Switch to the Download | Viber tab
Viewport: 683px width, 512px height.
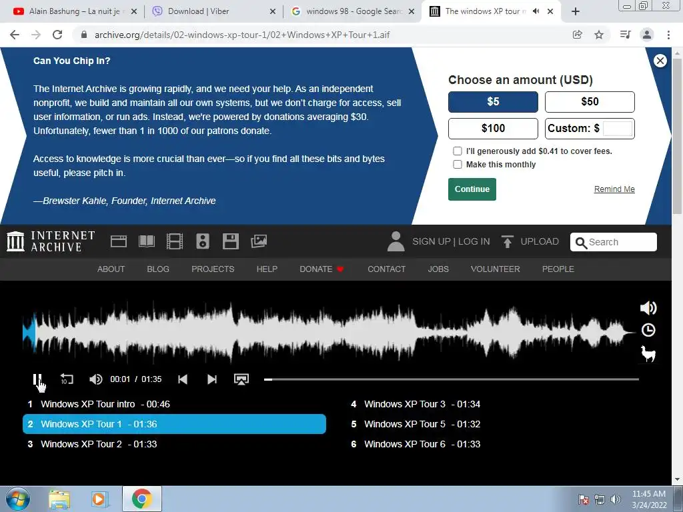213,11
